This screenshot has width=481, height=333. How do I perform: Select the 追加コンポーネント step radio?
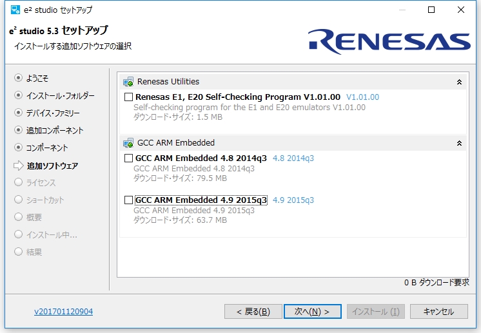(19, 130)
